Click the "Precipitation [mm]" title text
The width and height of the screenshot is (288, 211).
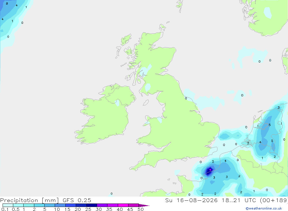pos(29,200)
